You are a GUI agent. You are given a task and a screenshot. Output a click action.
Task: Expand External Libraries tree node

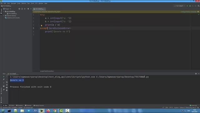point(3,16)
